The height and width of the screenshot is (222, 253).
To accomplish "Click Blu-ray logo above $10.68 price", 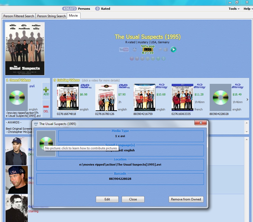I will [162, 86].
